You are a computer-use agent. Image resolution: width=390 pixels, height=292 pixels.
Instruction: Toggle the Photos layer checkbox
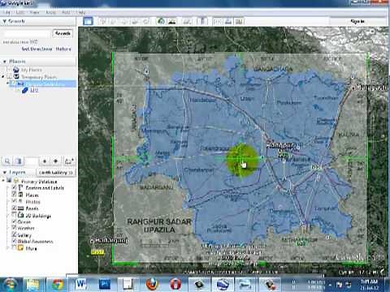click(15, 201)
